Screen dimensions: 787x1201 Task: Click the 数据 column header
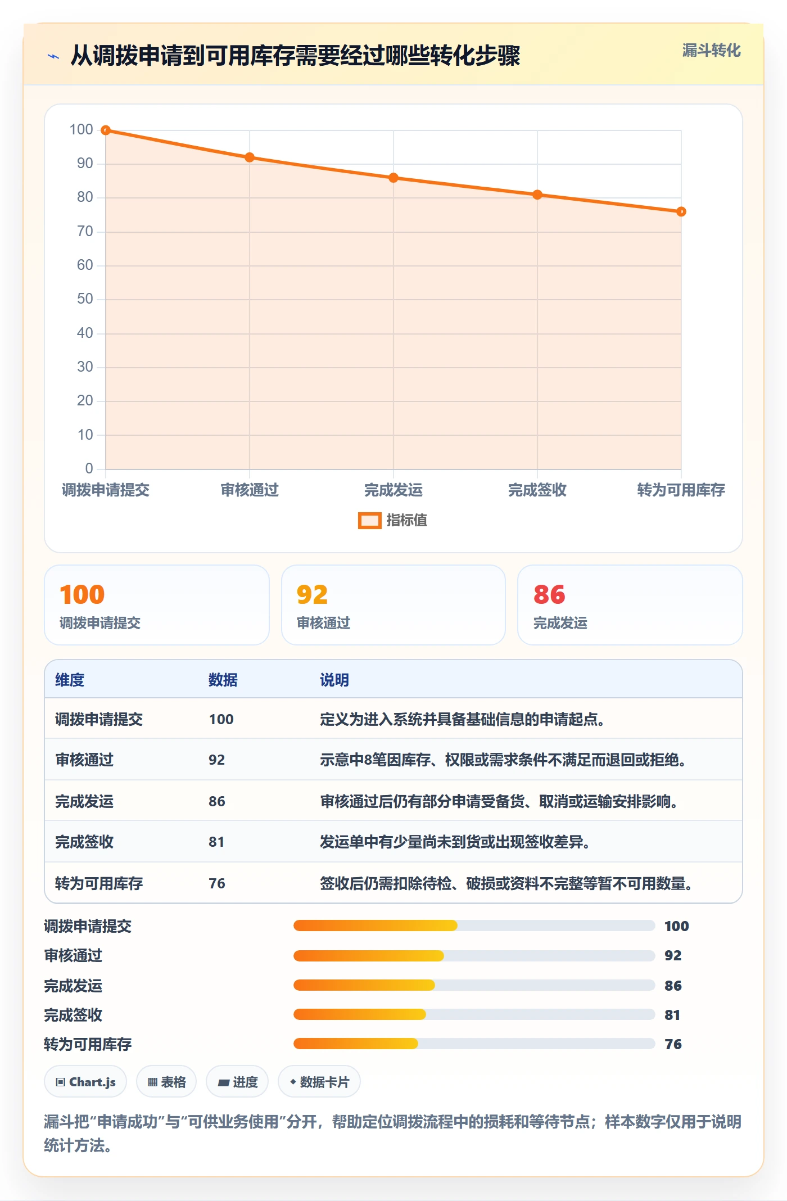pos(223,680)
